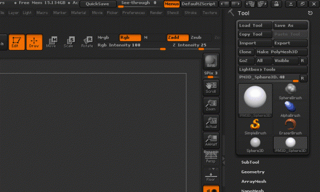Viewport: 320px width, 192px height.
Task: Click the GoZ Visible button
Action: [286, 61]
